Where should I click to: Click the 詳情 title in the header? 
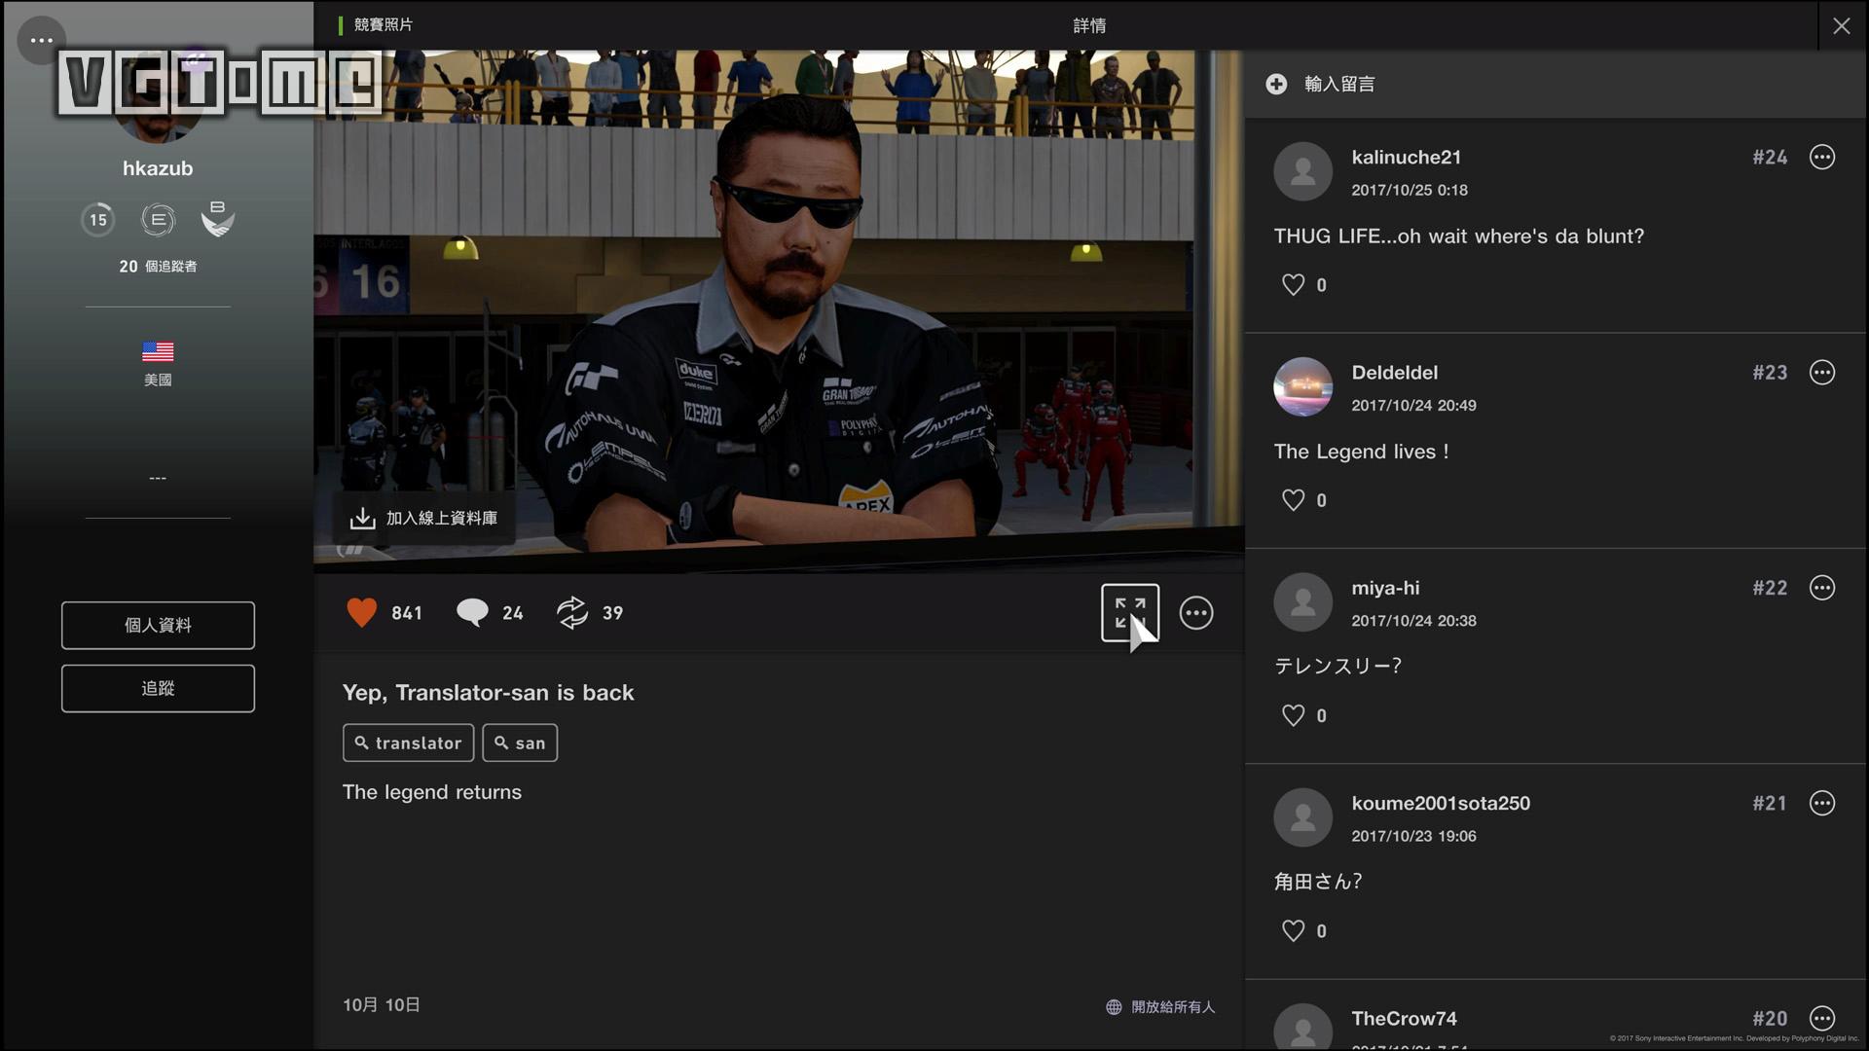click(x=1089, y=26)
